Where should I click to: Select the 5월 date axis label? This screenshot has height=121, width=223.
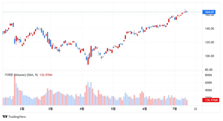tap(113, 109)
